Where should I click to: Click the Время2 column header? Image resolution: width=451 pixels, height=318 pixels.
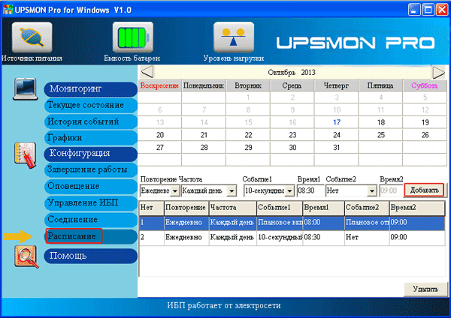pyautogui.click(x=417, y=208)
